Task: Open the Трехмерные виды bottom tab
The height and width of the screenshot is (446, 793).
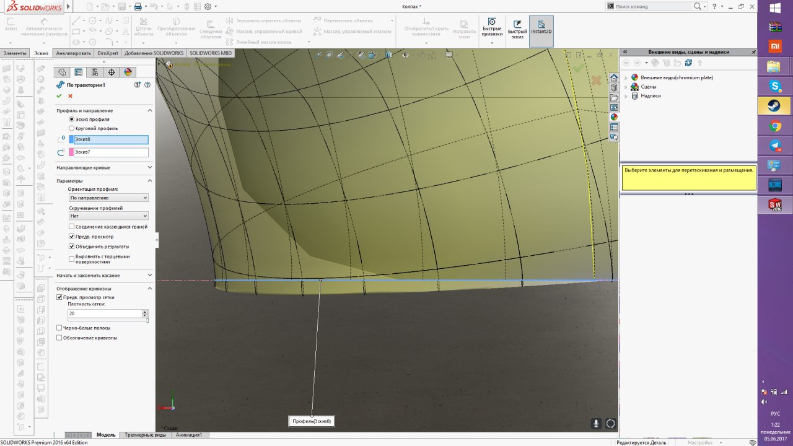Action: (145, 435)
